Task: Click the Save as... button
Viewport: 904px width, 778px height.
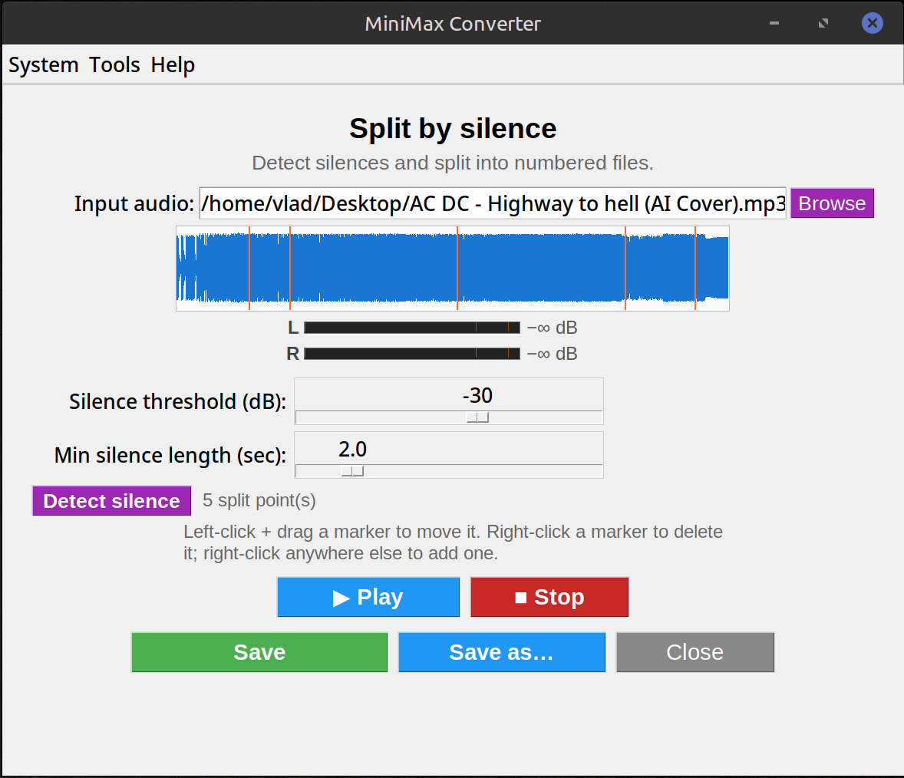Action: point(502,652)
